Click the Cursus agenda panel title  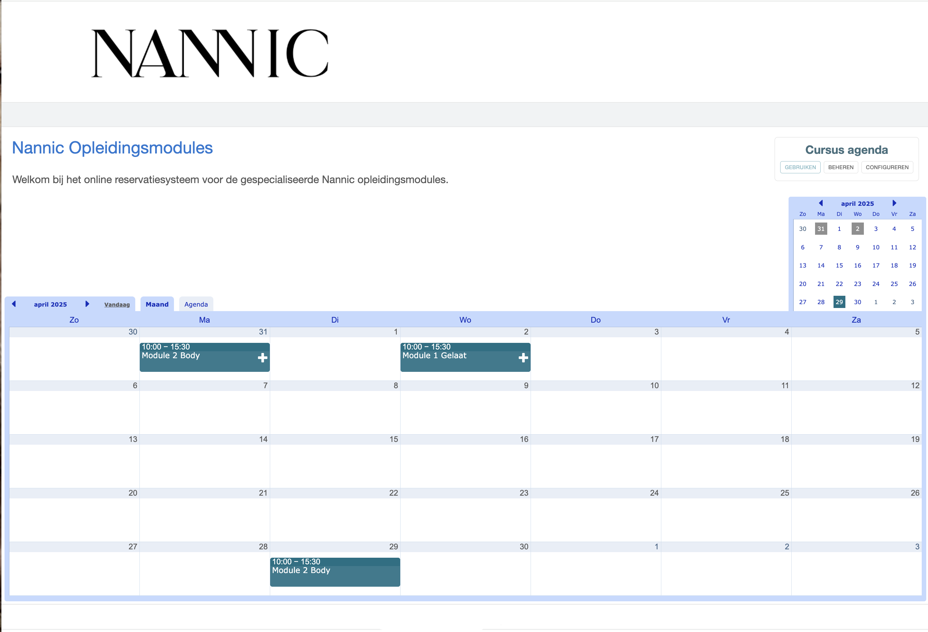point(846,150)
